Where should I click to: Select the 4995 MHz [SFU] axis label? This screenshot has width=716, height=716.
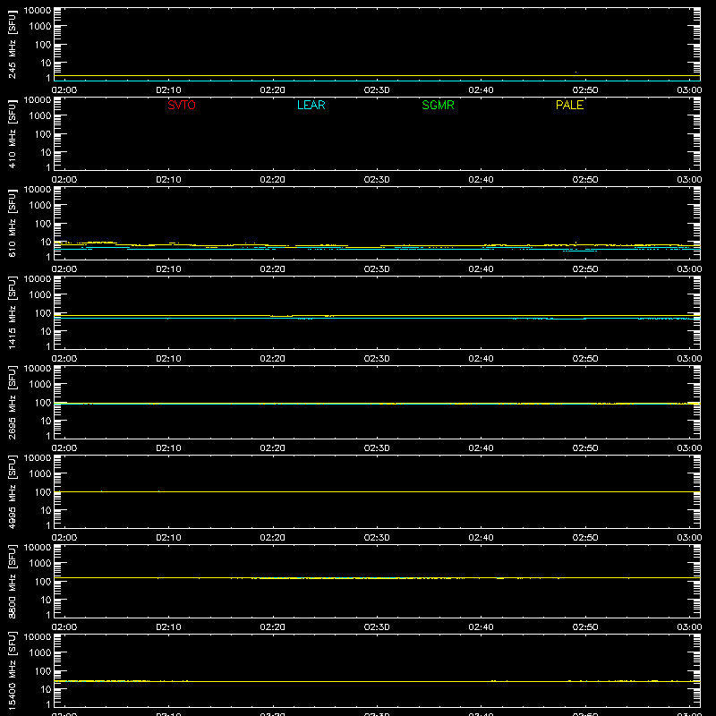tap(12, 491)
